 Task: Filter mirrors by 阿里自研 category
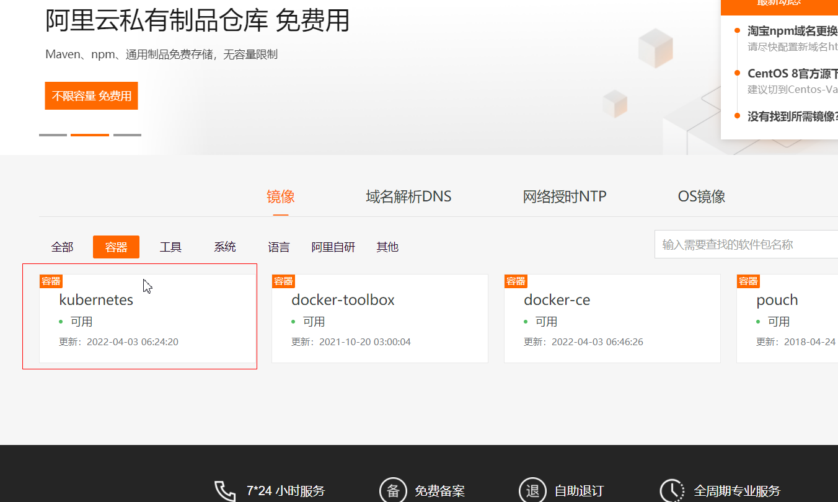(x=333, y=247)
